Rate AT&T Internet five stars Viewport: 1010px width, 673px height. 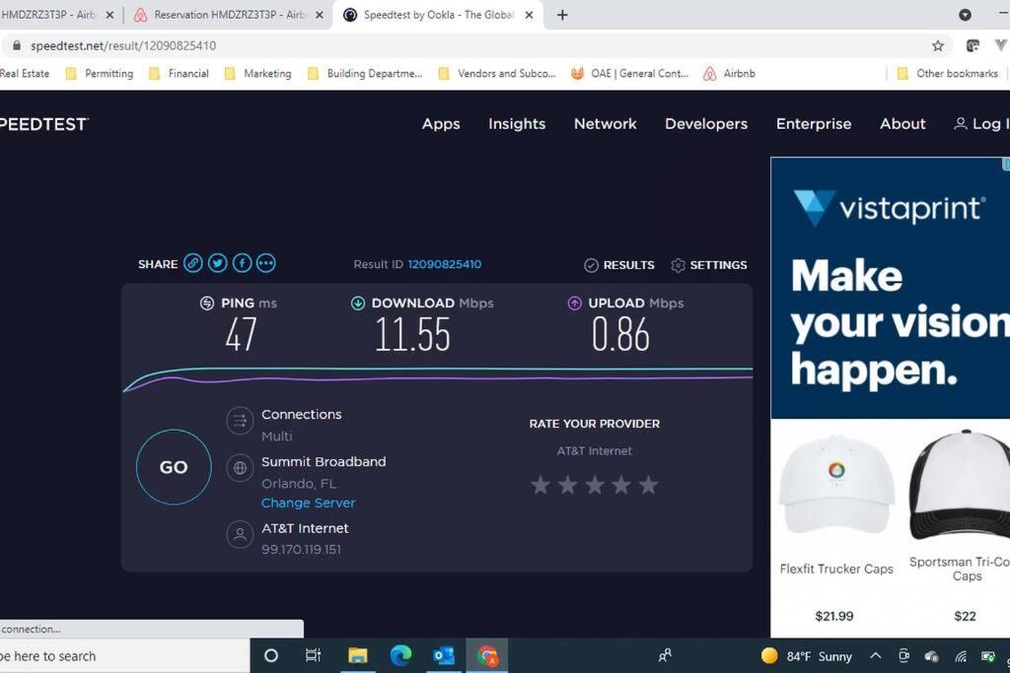pos(649,485)
